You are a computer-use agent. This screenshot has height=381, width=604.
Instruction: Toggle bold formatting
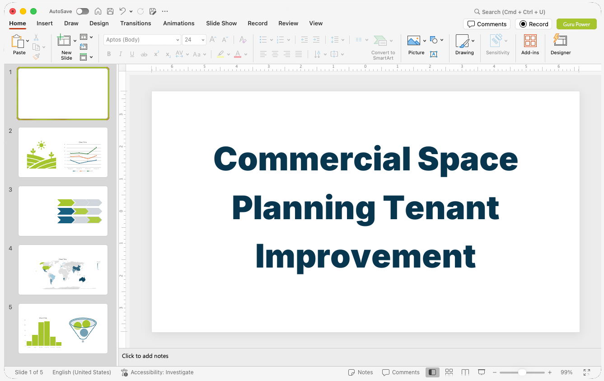109,54
